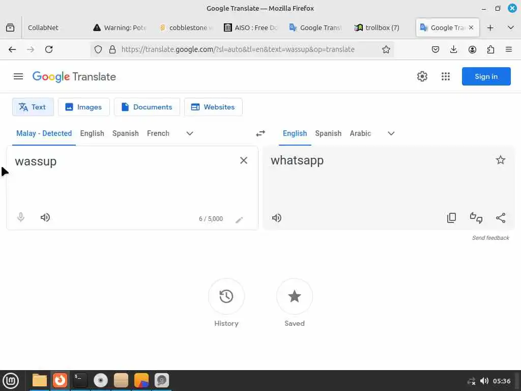The width and height of the screenshot is (521, 391).
Task: Open the Google apps grid
Action: 446,76
